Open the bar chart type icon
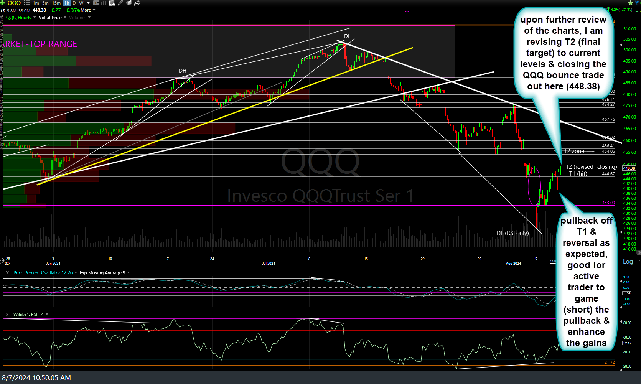Screen dimensions: 641x384 point(103,3)
